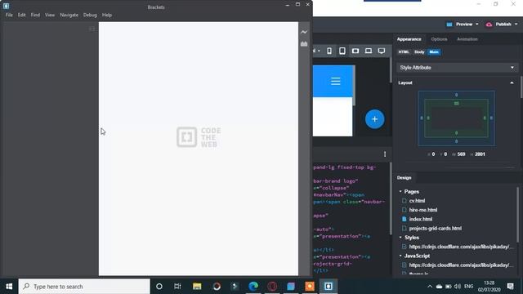
Task: Open File Explorer from the taskbar
Action: [197, 287]
